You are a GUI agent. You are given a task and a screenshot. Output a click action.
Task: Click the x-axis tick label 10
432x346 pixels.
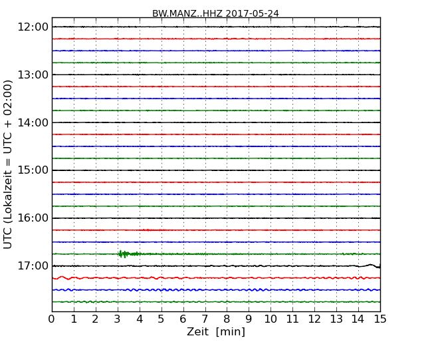[x=270, y=319]
